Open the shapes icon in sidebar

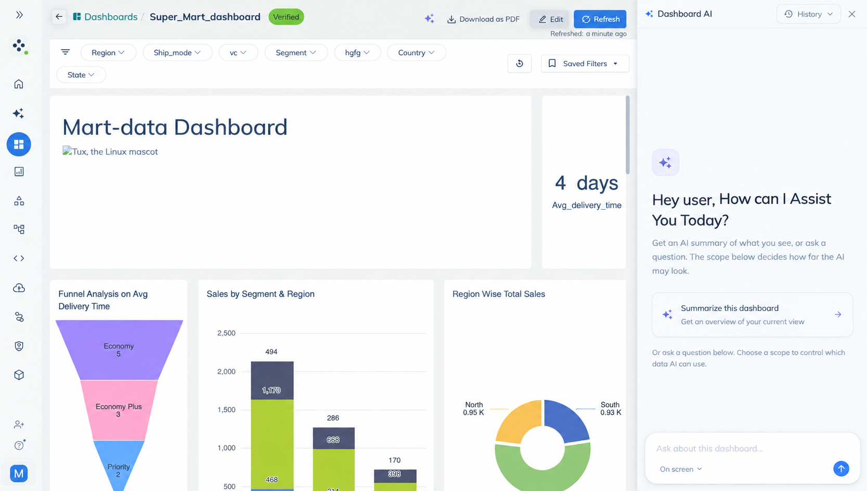19,201
